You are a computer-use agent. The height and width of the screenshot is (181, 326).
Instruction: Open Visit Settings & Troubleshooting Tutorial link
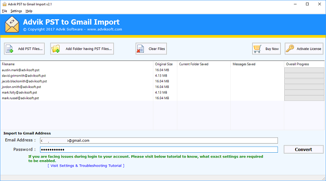[86, 166]
